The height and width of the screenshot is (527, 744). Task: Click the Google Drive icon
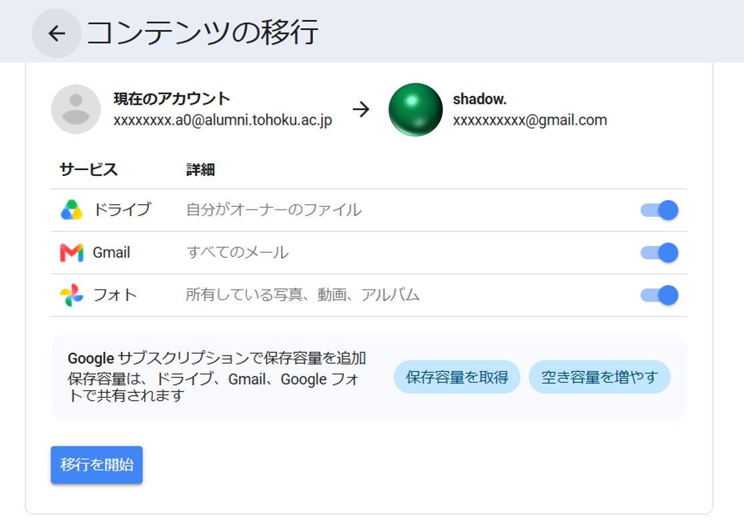click(x=71, y=209)
